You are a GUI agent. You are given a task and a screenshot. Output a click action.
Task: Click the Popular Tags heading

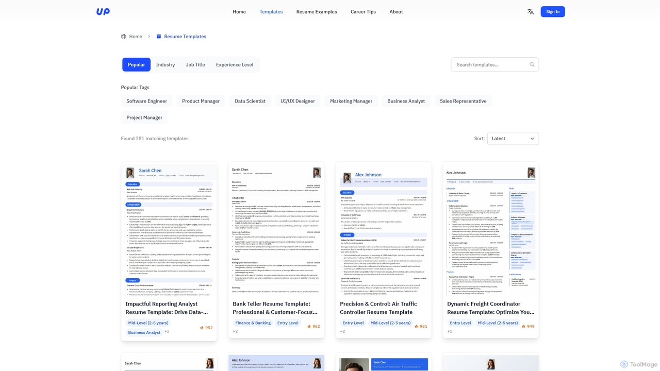coord(135,87)
